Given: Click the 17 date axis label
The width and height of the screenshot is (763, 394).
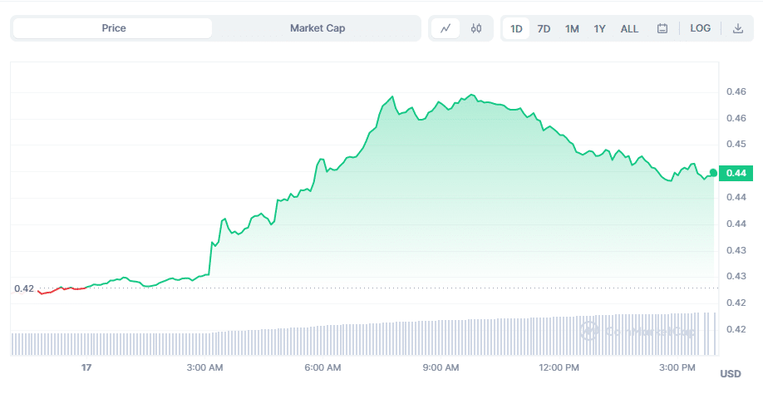Looking at the screenshot, I should tap(86, 367).
